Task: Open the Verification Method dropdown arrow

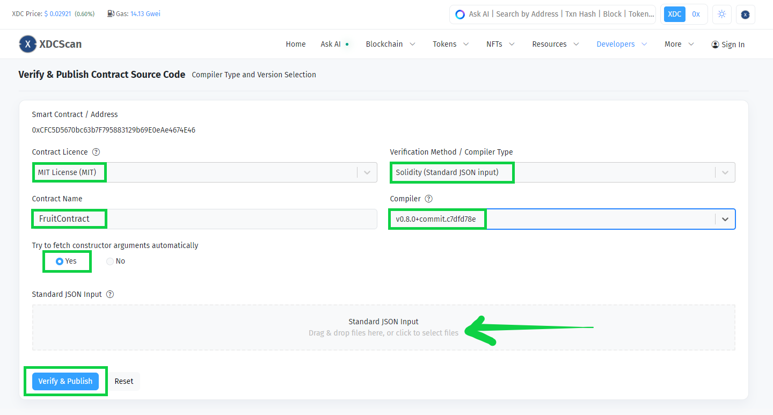Action: 725,172
